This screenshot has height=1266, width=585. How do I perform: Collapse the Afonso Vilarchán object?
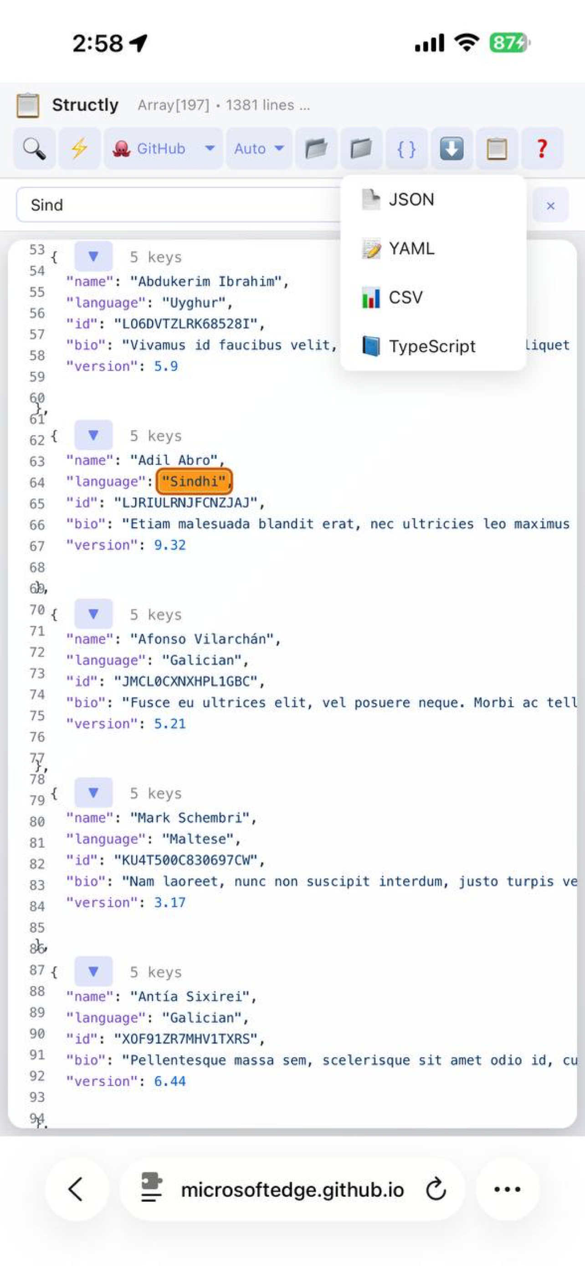(93, 614)
